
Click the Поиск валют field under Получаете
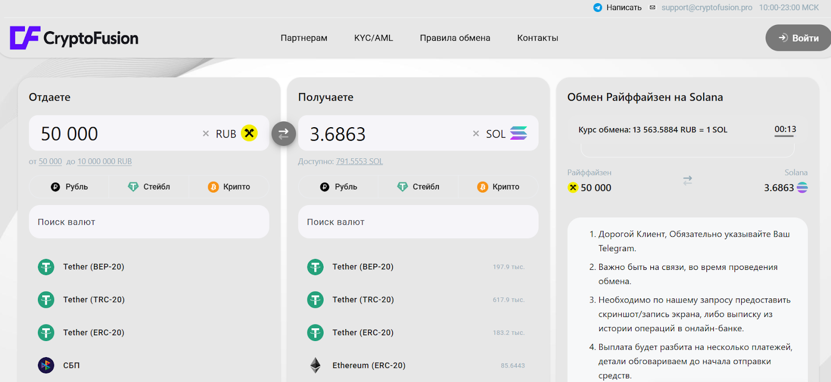[x=418, y=222]
